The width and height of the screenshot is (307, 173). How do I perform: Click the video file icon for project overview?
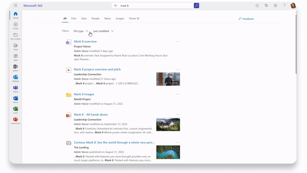click(69, 70)
